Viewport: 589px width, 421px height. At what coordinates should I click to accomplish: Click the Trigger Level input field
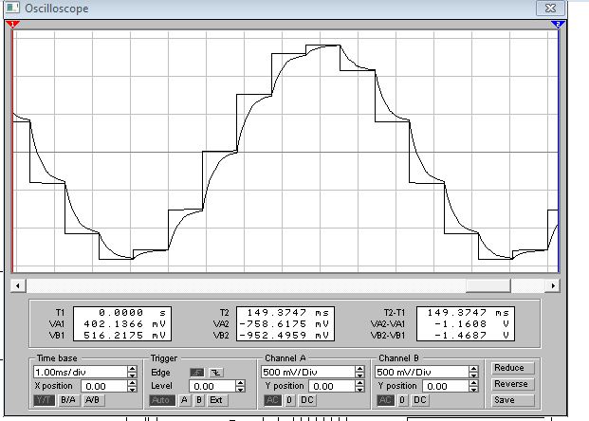(212, 387)
